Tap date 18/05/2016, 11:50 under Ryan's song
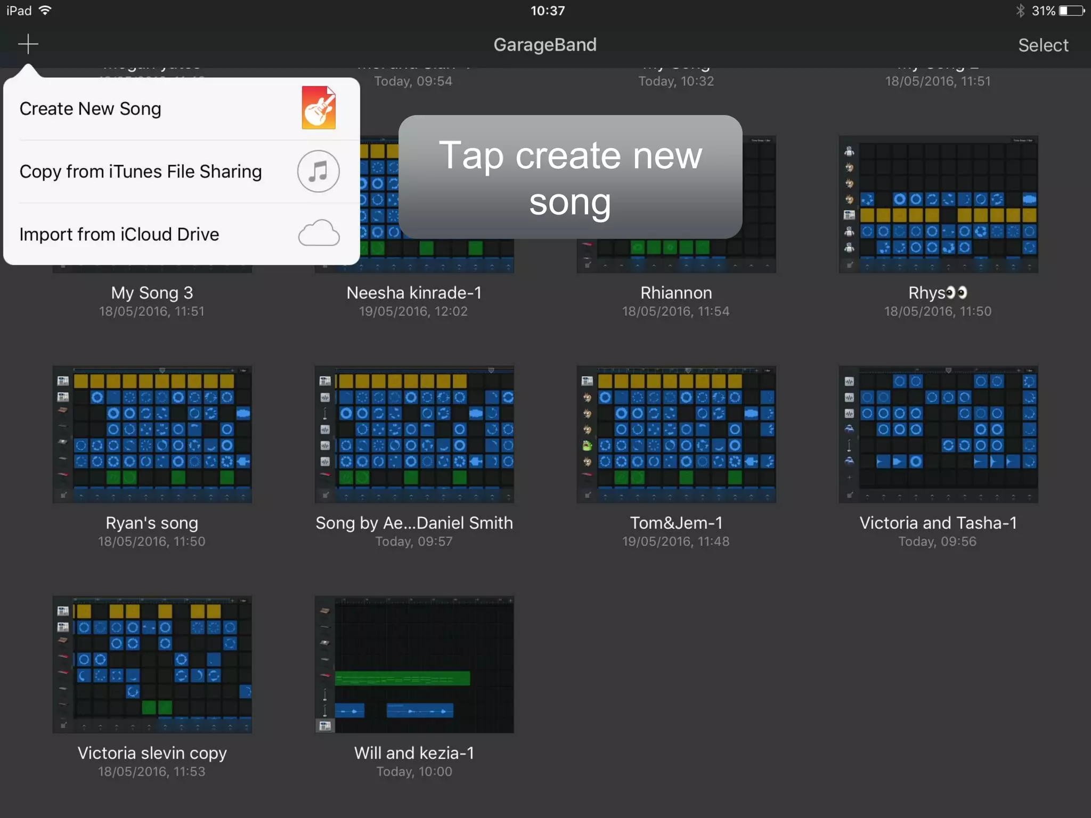 point(152,542)
